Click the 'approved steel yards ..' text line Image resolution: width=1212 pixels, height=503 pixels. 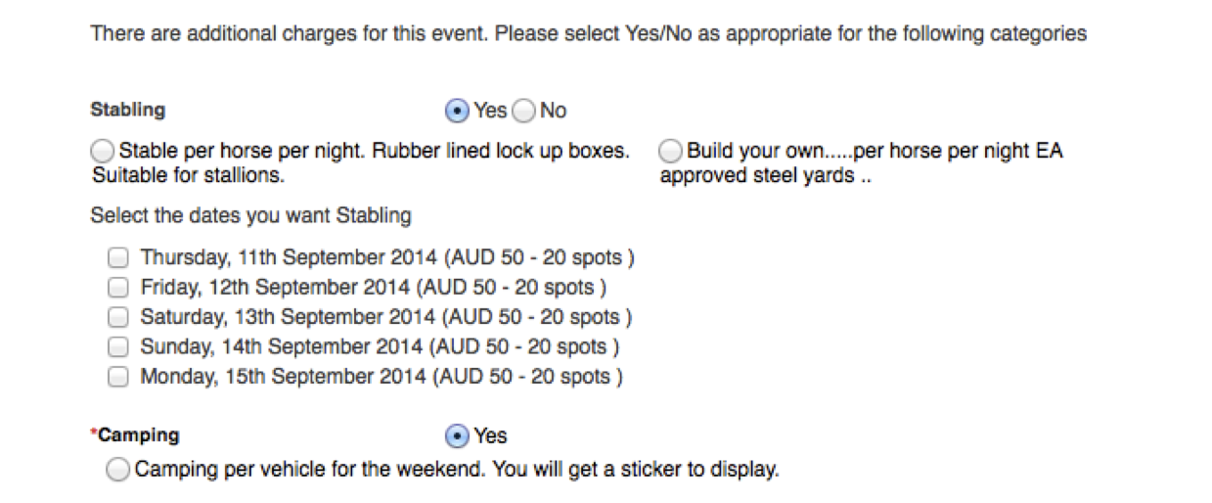[765, 177]
